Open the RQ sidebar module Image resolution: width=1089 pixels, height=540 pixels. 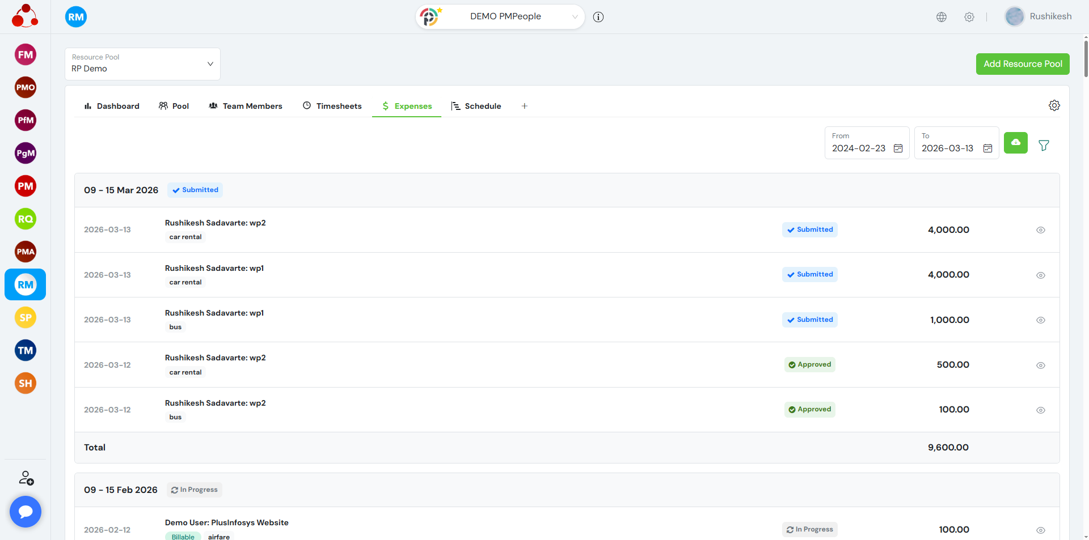click(26, 219)
